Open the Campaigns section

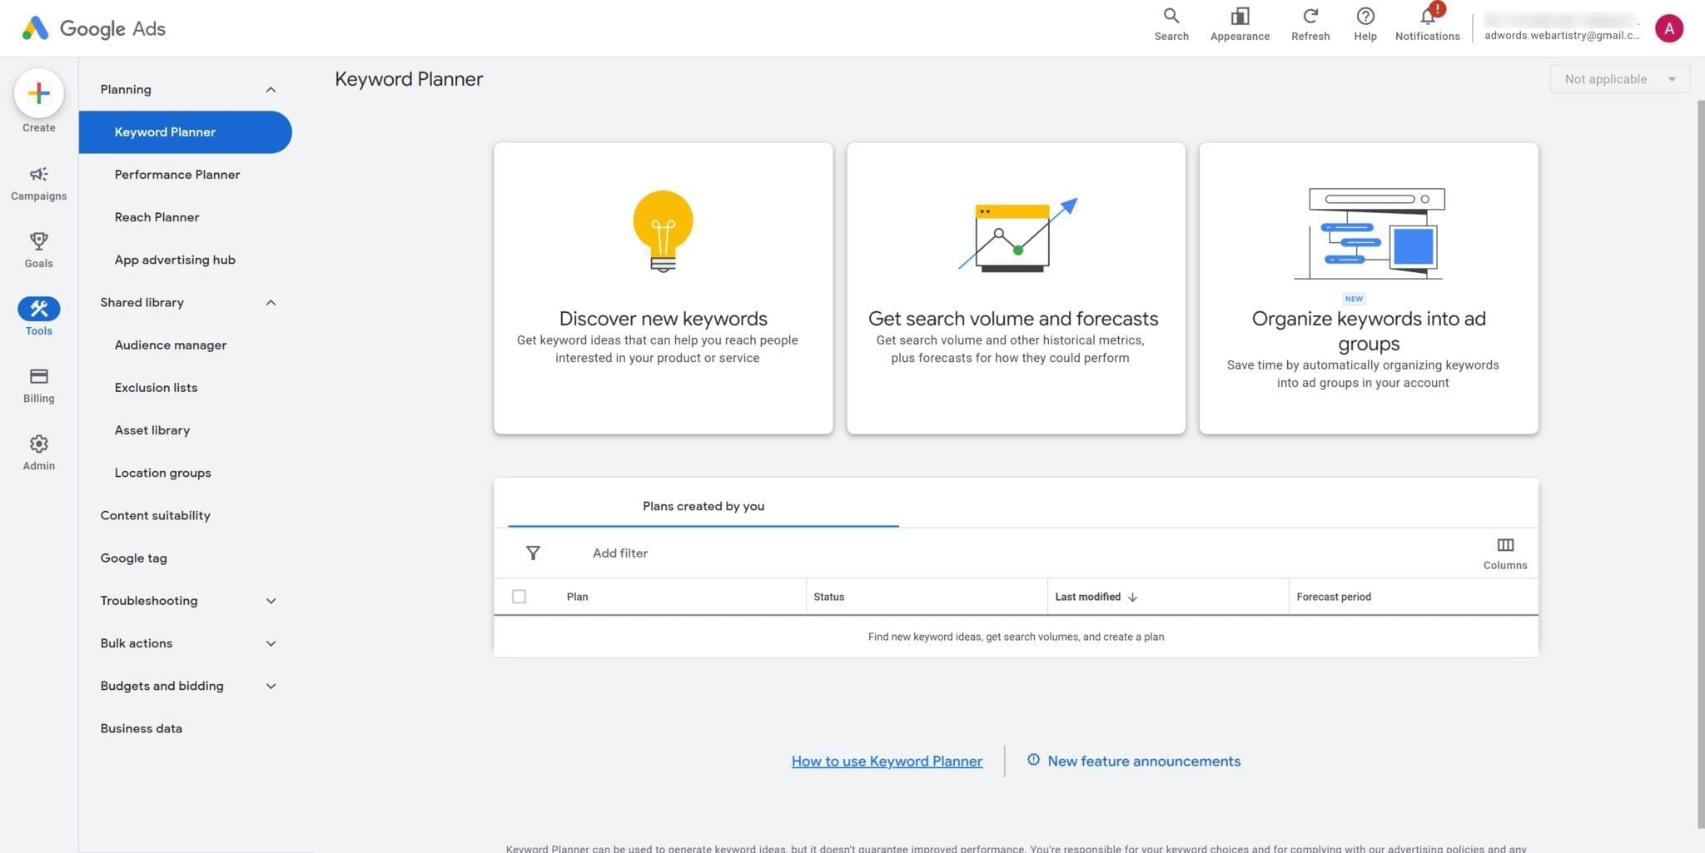pyautogui.click(x=38, y=182)
